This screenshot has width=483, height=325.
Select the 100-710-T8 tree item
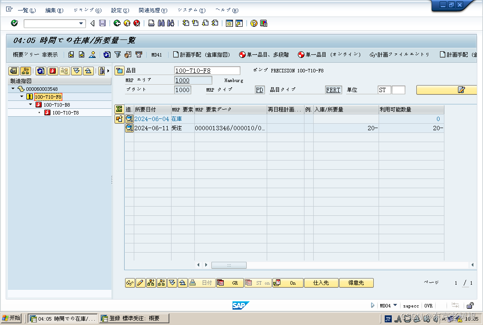click(66, 113)
